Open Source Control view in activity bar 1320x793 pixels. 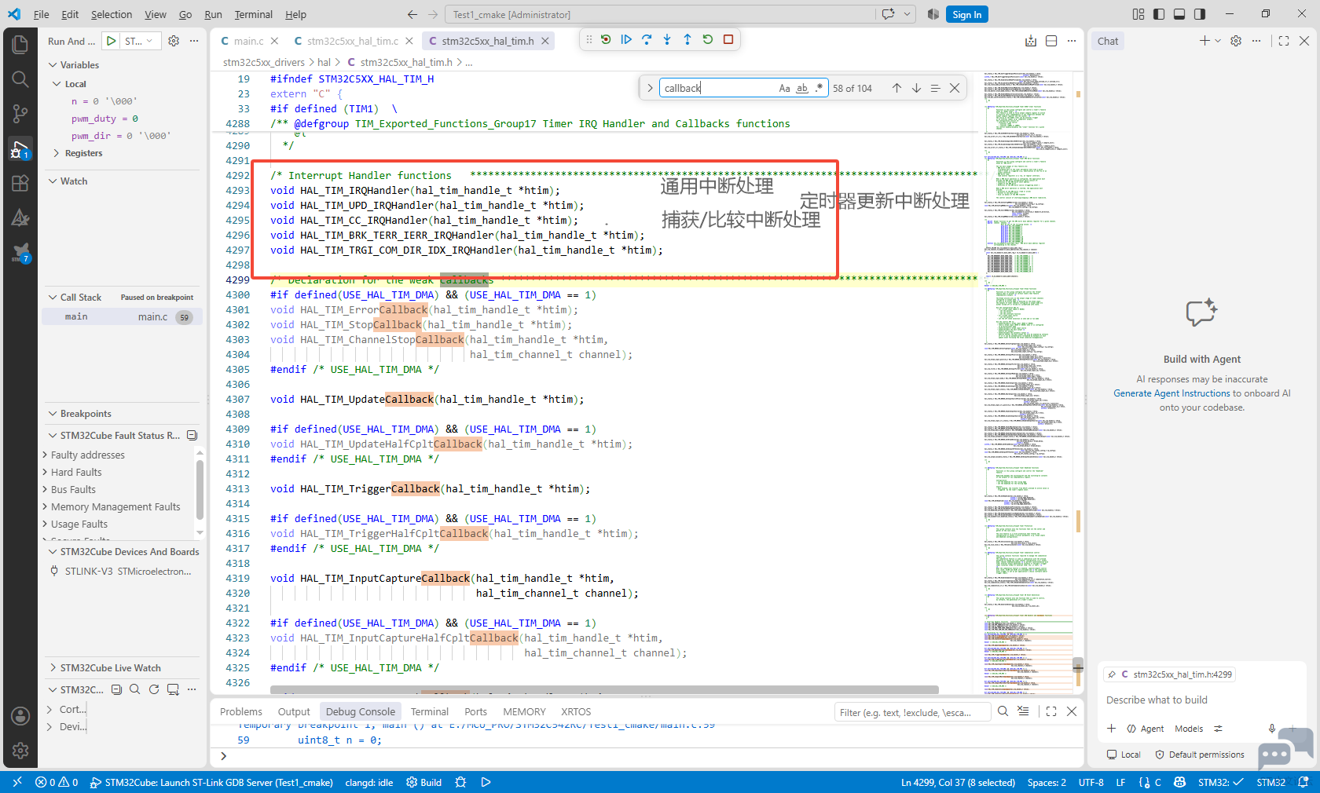[20, 114]
